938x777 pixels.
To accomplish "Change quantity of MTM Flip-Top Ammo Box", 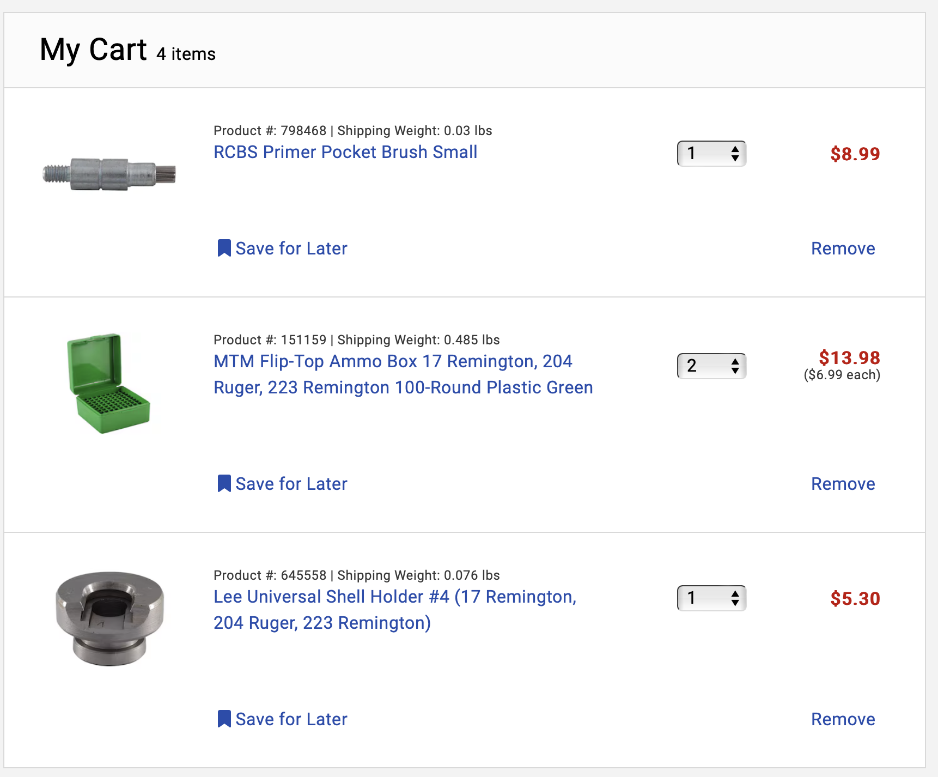I will 711,366.
